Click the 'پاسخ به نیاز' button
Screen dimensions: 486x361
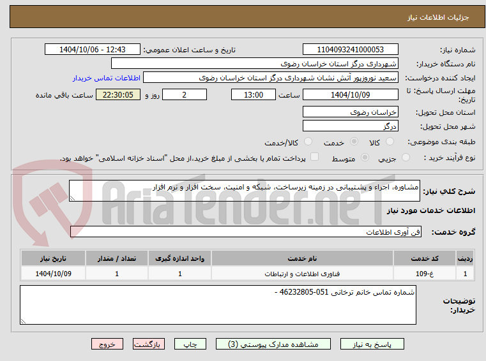coord(372,344)
